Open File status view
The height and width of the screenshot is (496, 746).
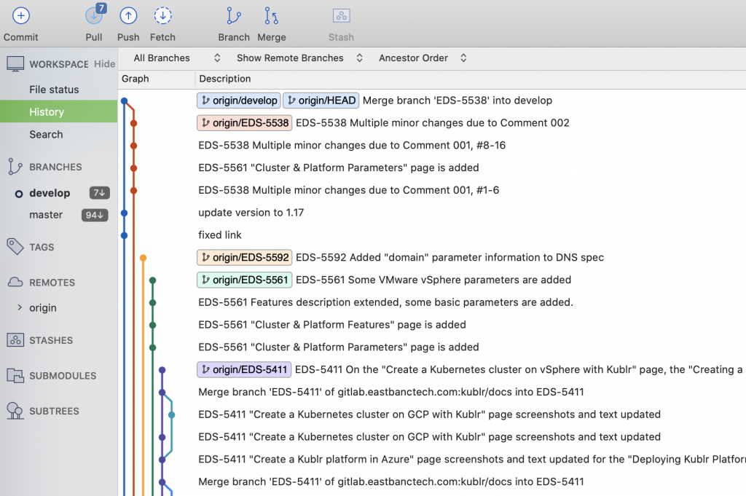coord(54,90)
